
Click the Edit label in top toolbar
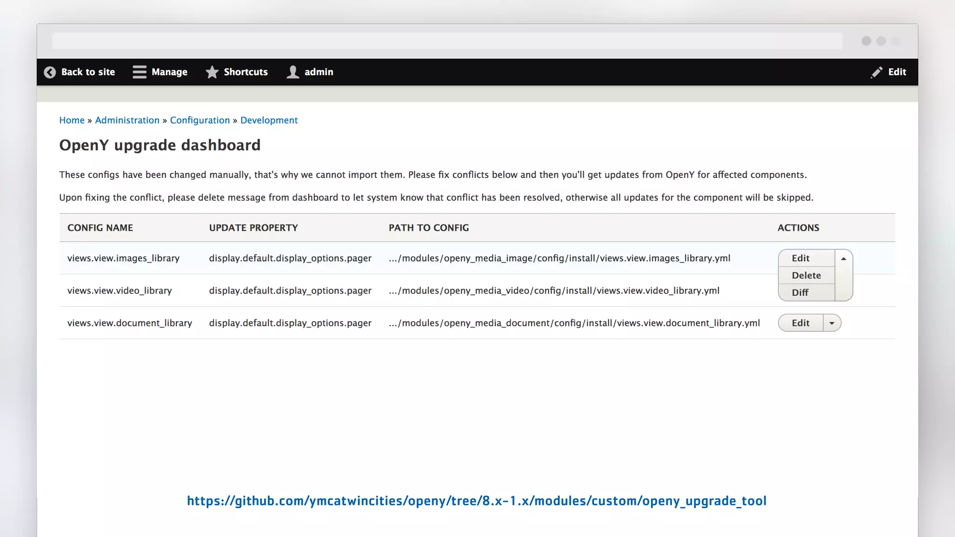point(897,72)
